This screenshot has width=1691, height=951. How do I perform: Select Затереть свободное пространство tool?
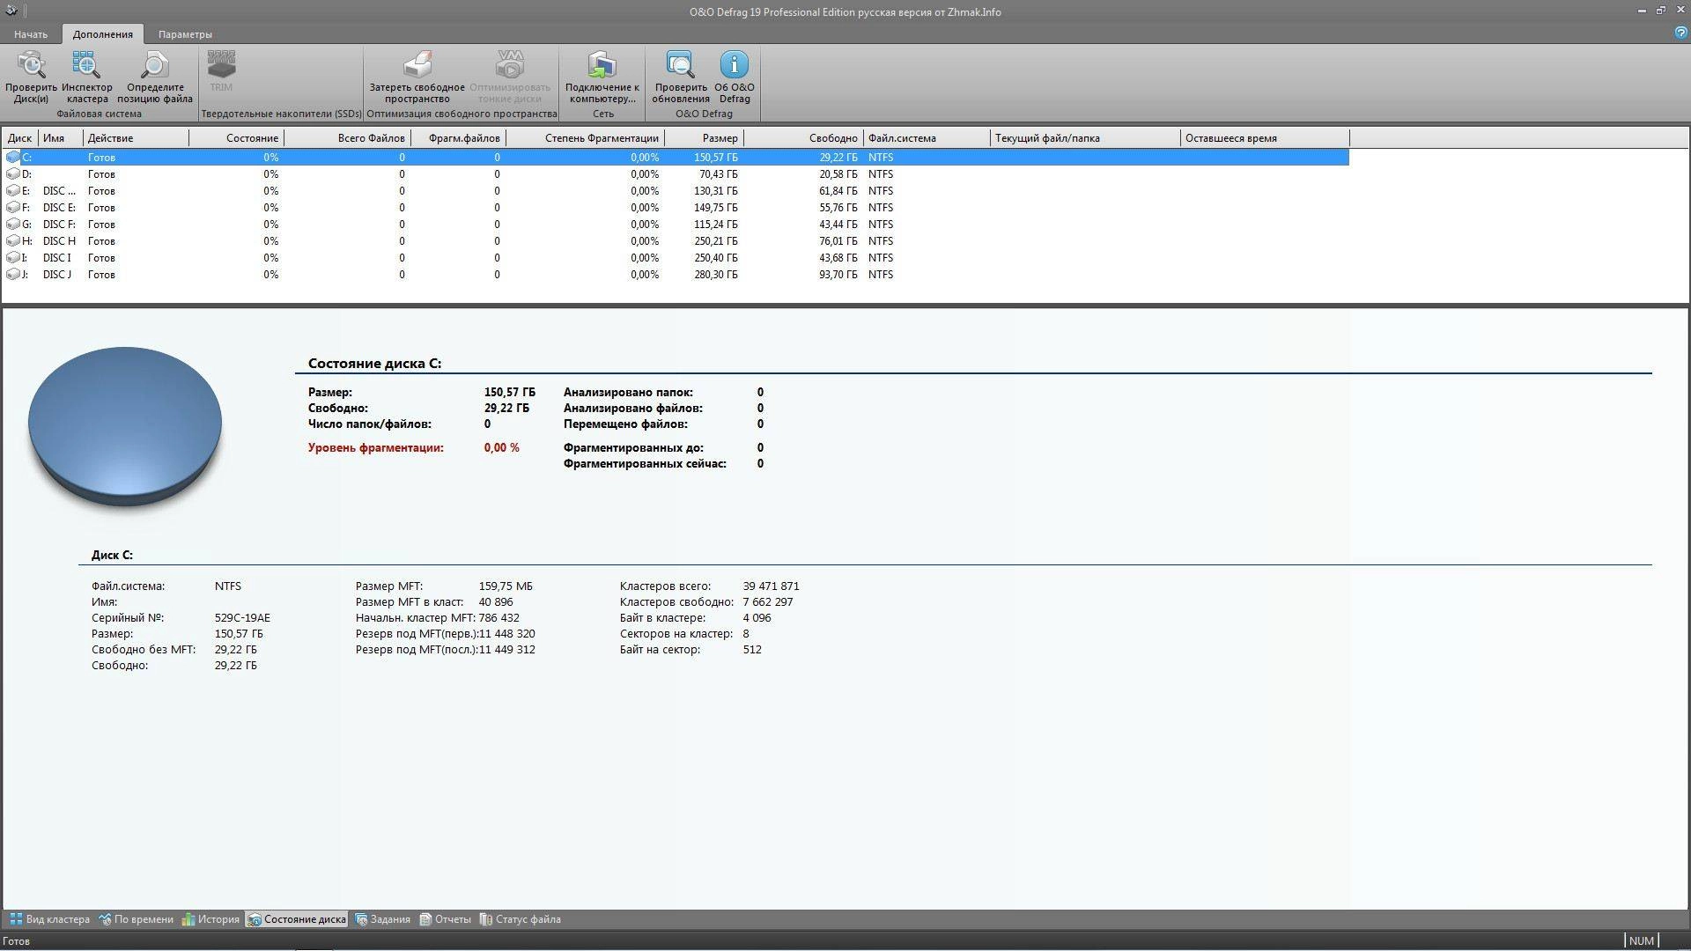click(417, 77)
